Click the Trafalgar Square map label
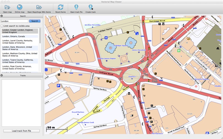 121,46
